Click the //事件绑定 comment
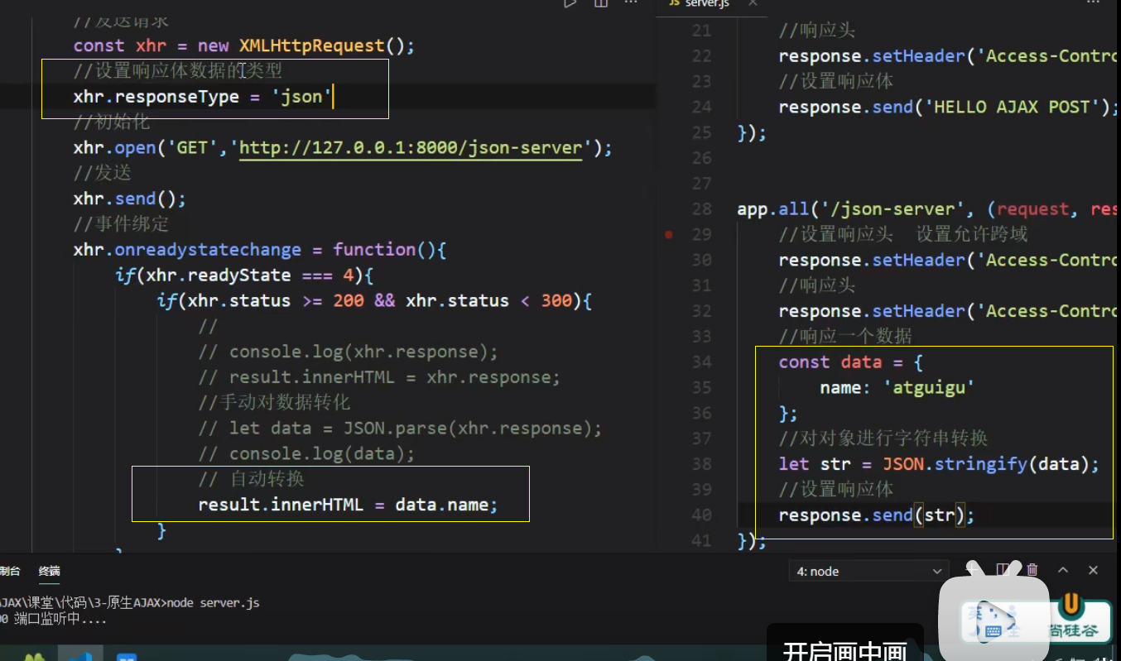 coord(121,224)
